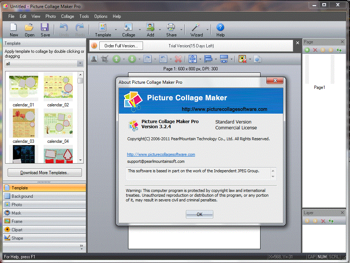Click Download More Templates button
Viewport: 350px width, 263px height.
[45, 173]
